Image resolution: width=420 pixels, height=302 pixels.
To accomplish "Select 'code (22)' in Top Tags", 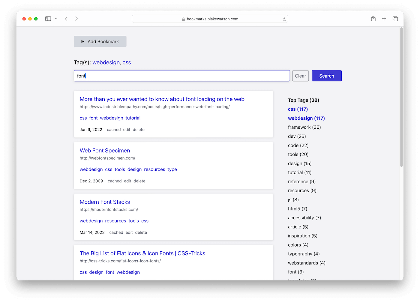I will pyautogui.click(x=298, y=145).
